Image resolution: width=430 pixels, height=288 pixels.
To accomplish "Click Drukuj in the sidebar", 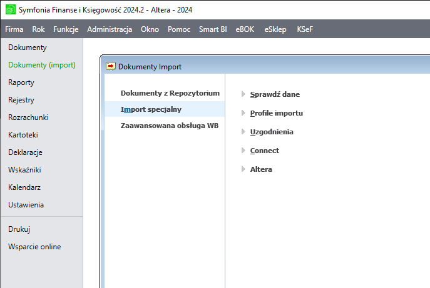I will [19, 229].
